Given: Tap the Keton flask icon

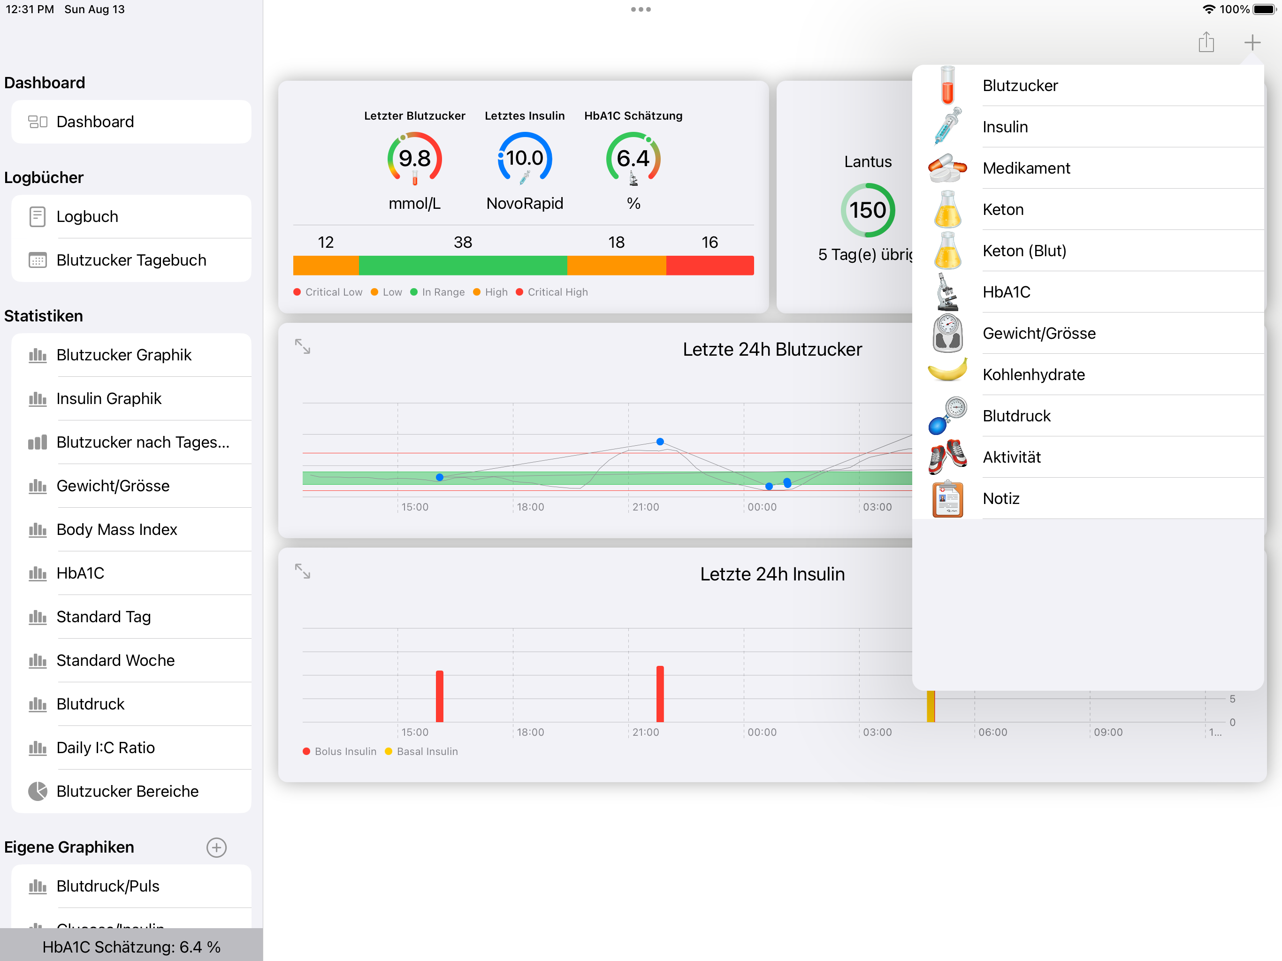Looking at the screenshot, I should click(947, 209).
